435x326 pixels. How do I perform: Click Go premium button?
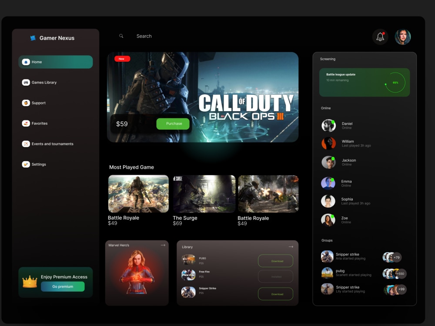[63, 286]
